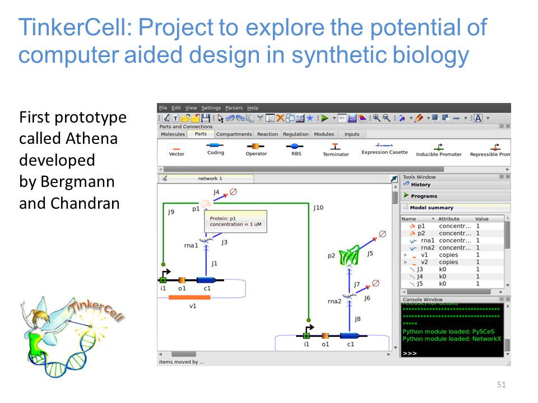Click the bring to front icon
This screenshot has height=403, width=538.
click(x=436, y=118)
